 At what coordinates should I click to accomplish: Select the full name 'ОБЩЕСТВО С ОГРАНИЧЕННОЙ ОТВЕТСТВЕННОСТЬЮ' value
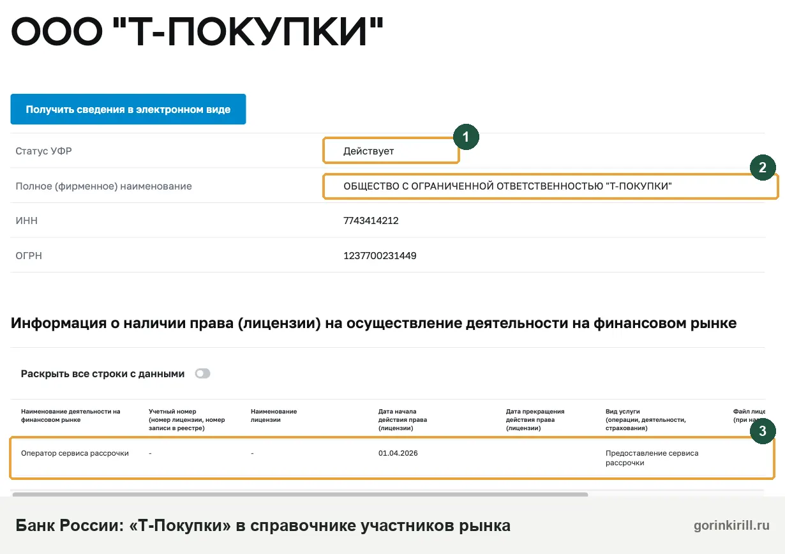(x=508, y=186)
